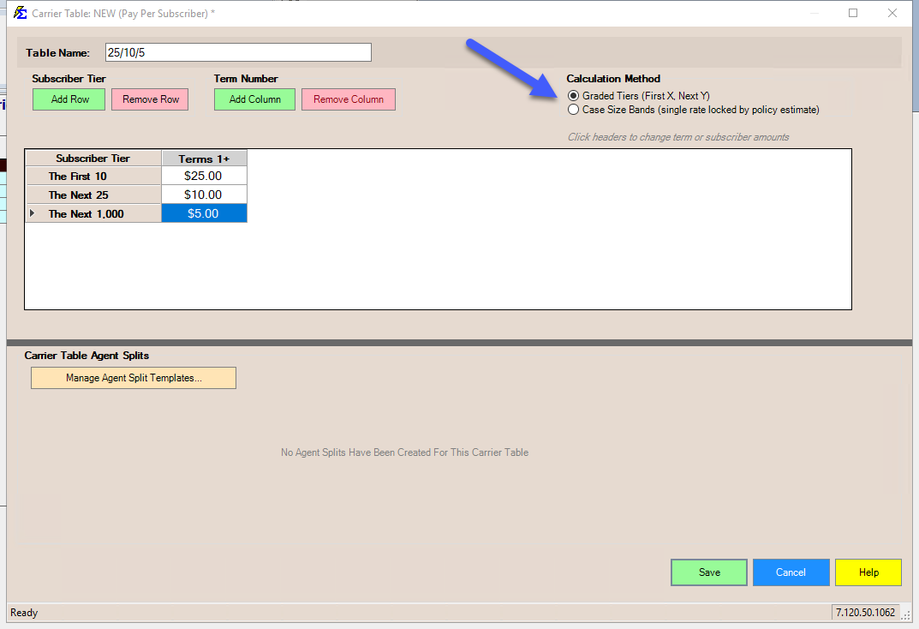Add a new term column

click(254, 99)
